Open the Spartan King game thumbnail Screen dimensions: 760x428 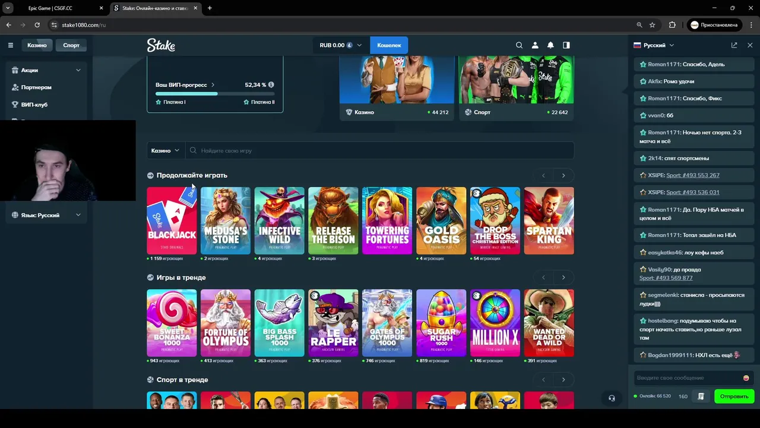549,221
